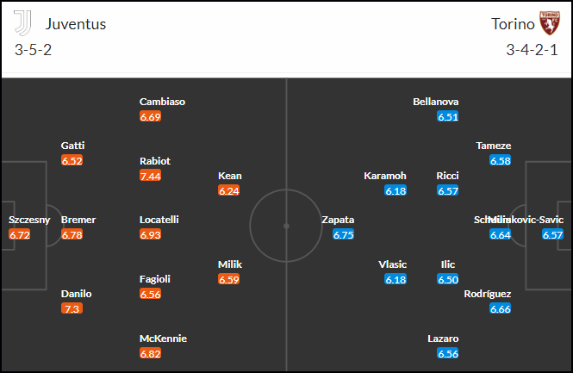Open the Juventus team name link
The height and width of the screenshot is (373, 573).
[x=76, y=24]
